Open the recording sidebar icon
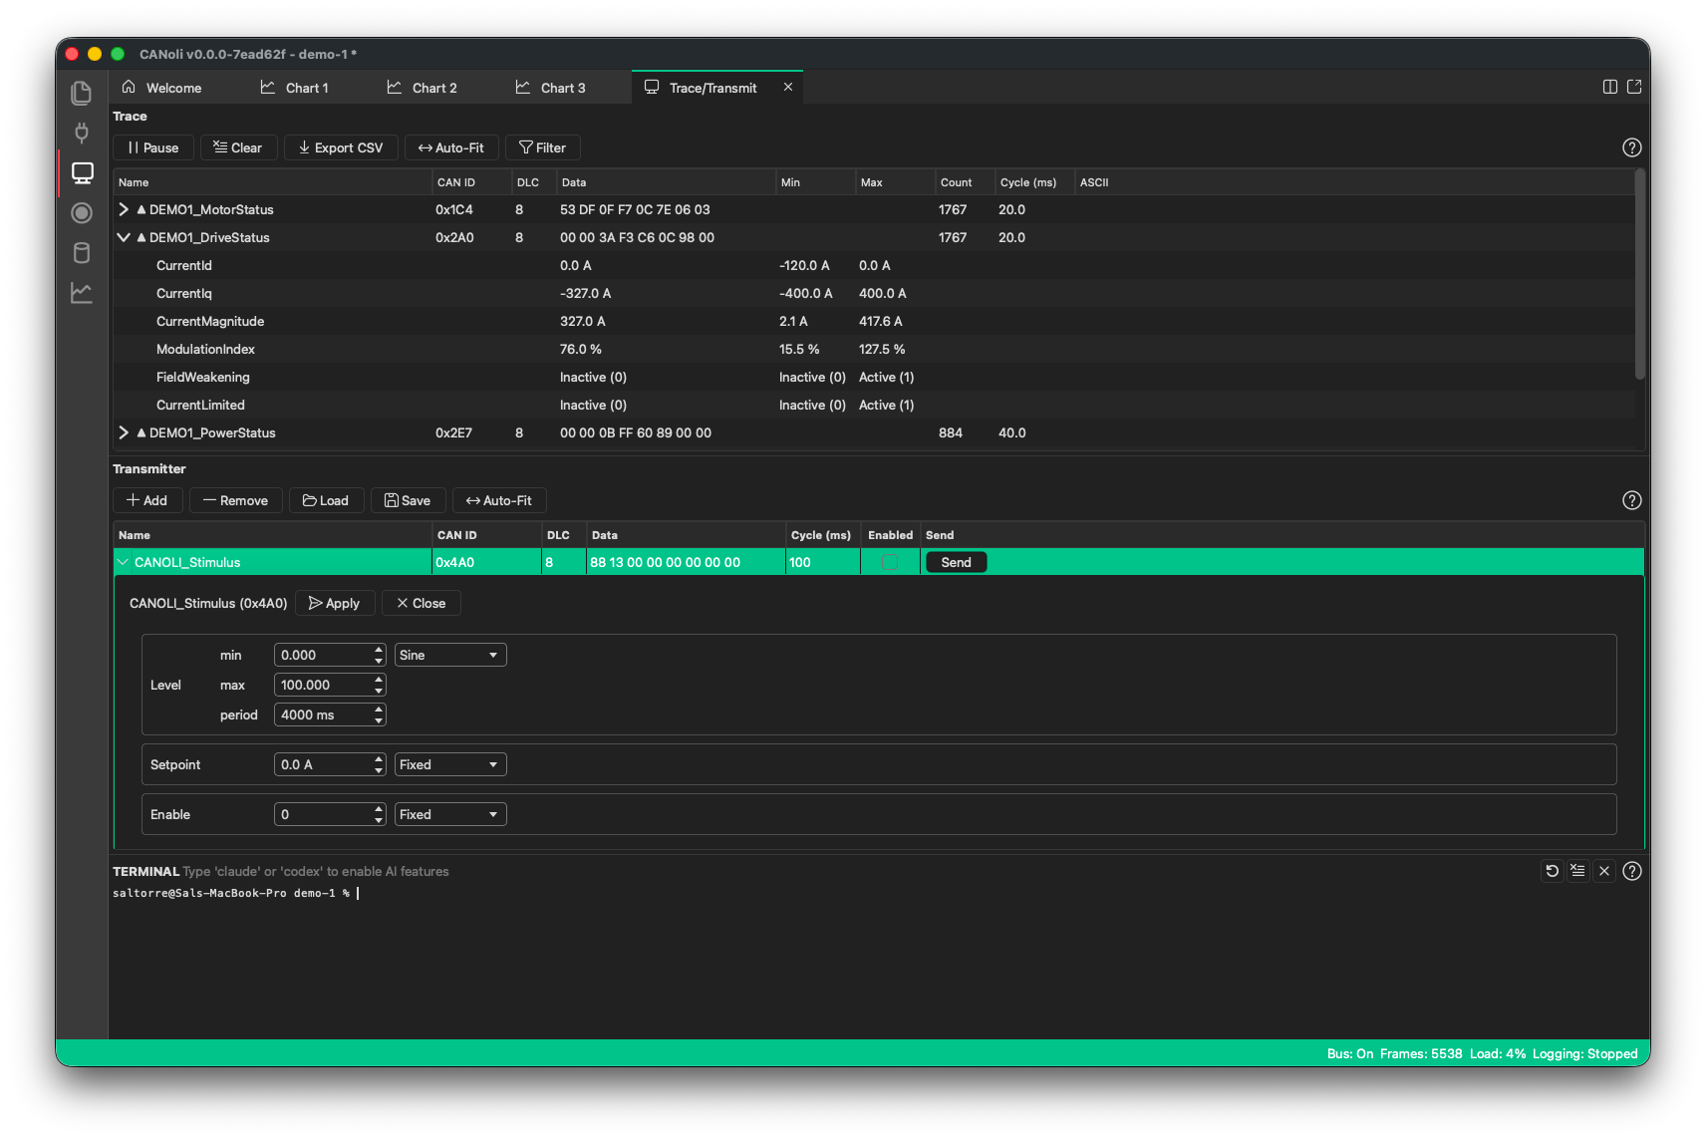This screenshot has width=1706, height=1140. (82, 213)
